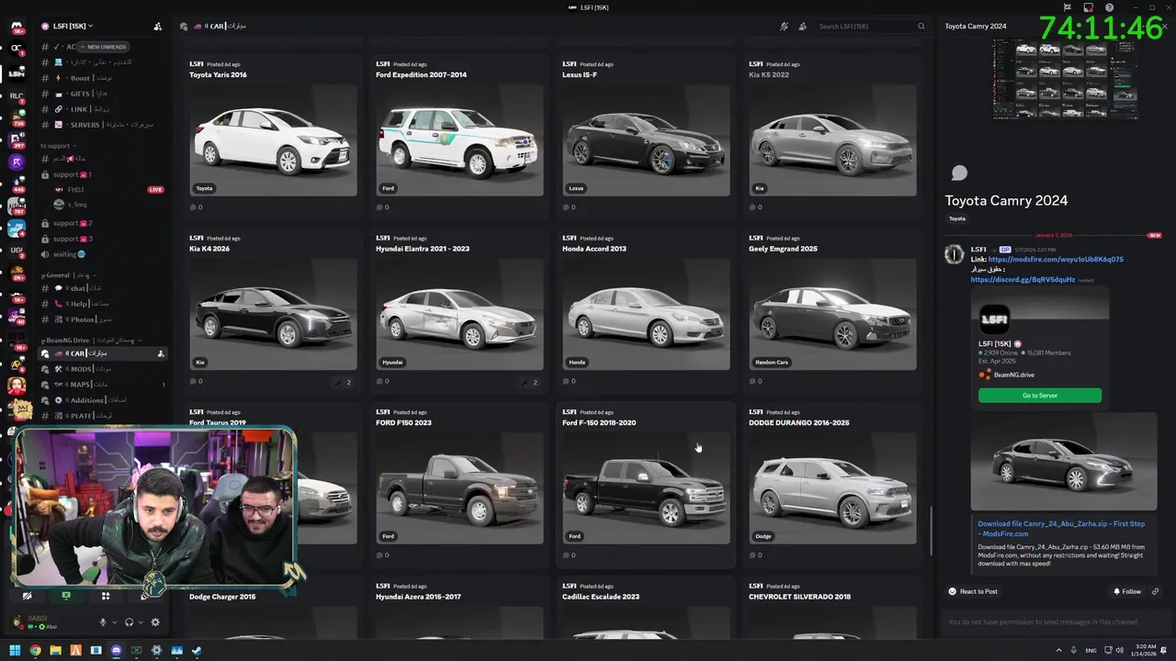This screenshot has height=661, width=1176.
Task: Click React to Post button
Action: click(x=973, y=591)
